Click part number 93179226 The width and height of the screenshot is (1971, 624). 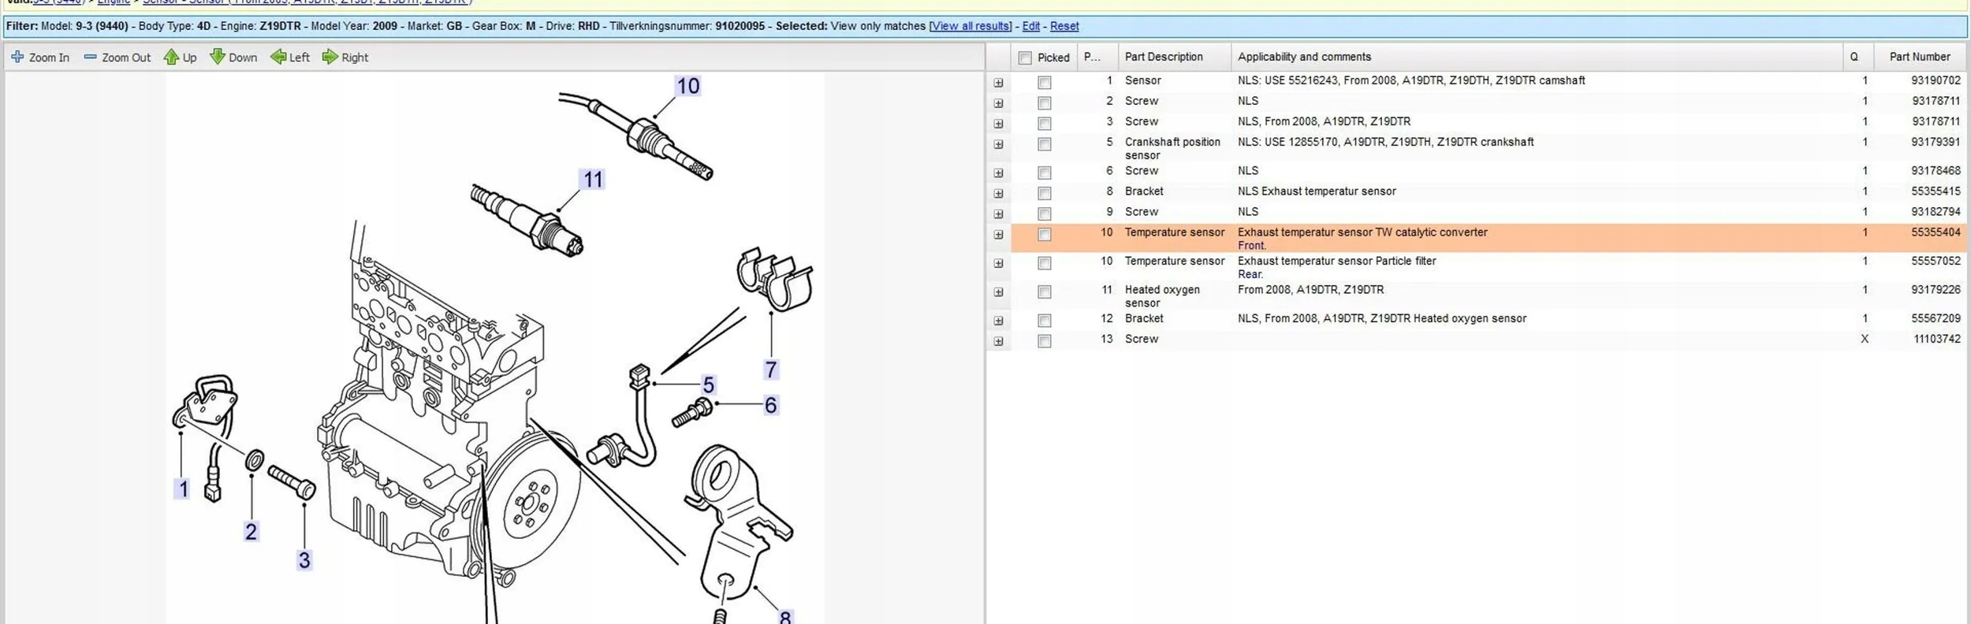[1936, 289]
